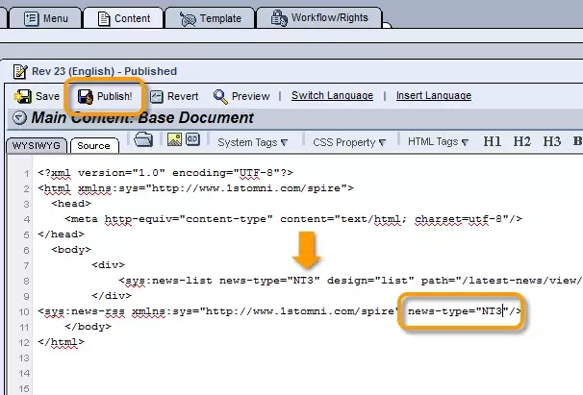The image size is (583, 395).
Task: Open the Menu tab
Action: click(46, 17)
